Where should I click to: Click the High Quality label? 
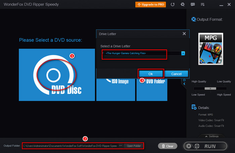(x=199, y=81)
